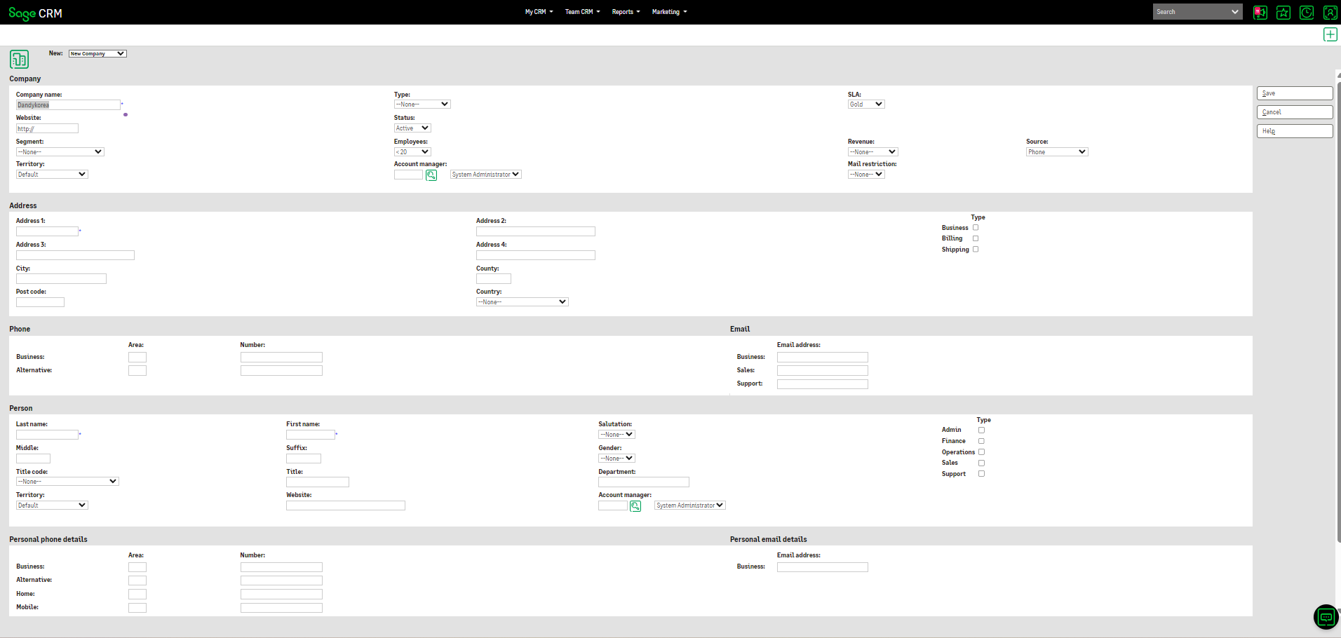Click the Support email address field
This screenshot has width=1341, height=638.
823,384
